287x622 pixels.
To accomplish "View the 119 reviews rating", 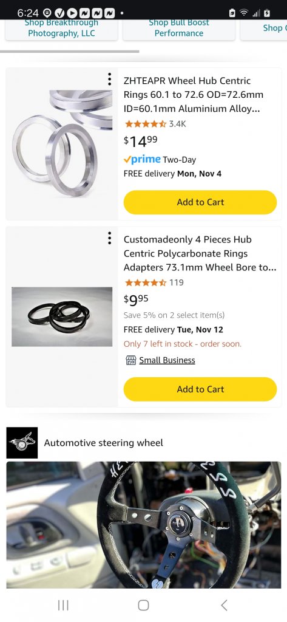I will point(154,282).
